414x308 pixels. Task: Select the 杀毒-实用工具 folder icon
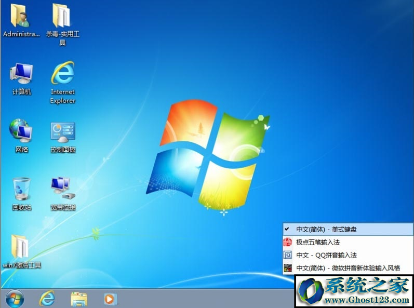[62, 15]
